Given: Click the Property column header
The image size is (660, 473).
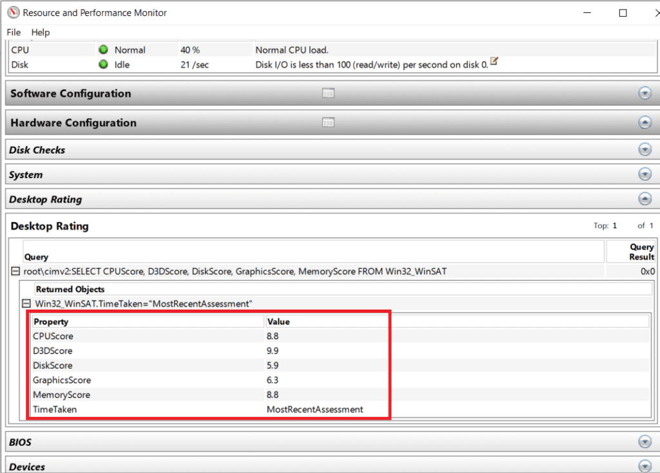Looking at the screenshot, I should coord(148,322).
